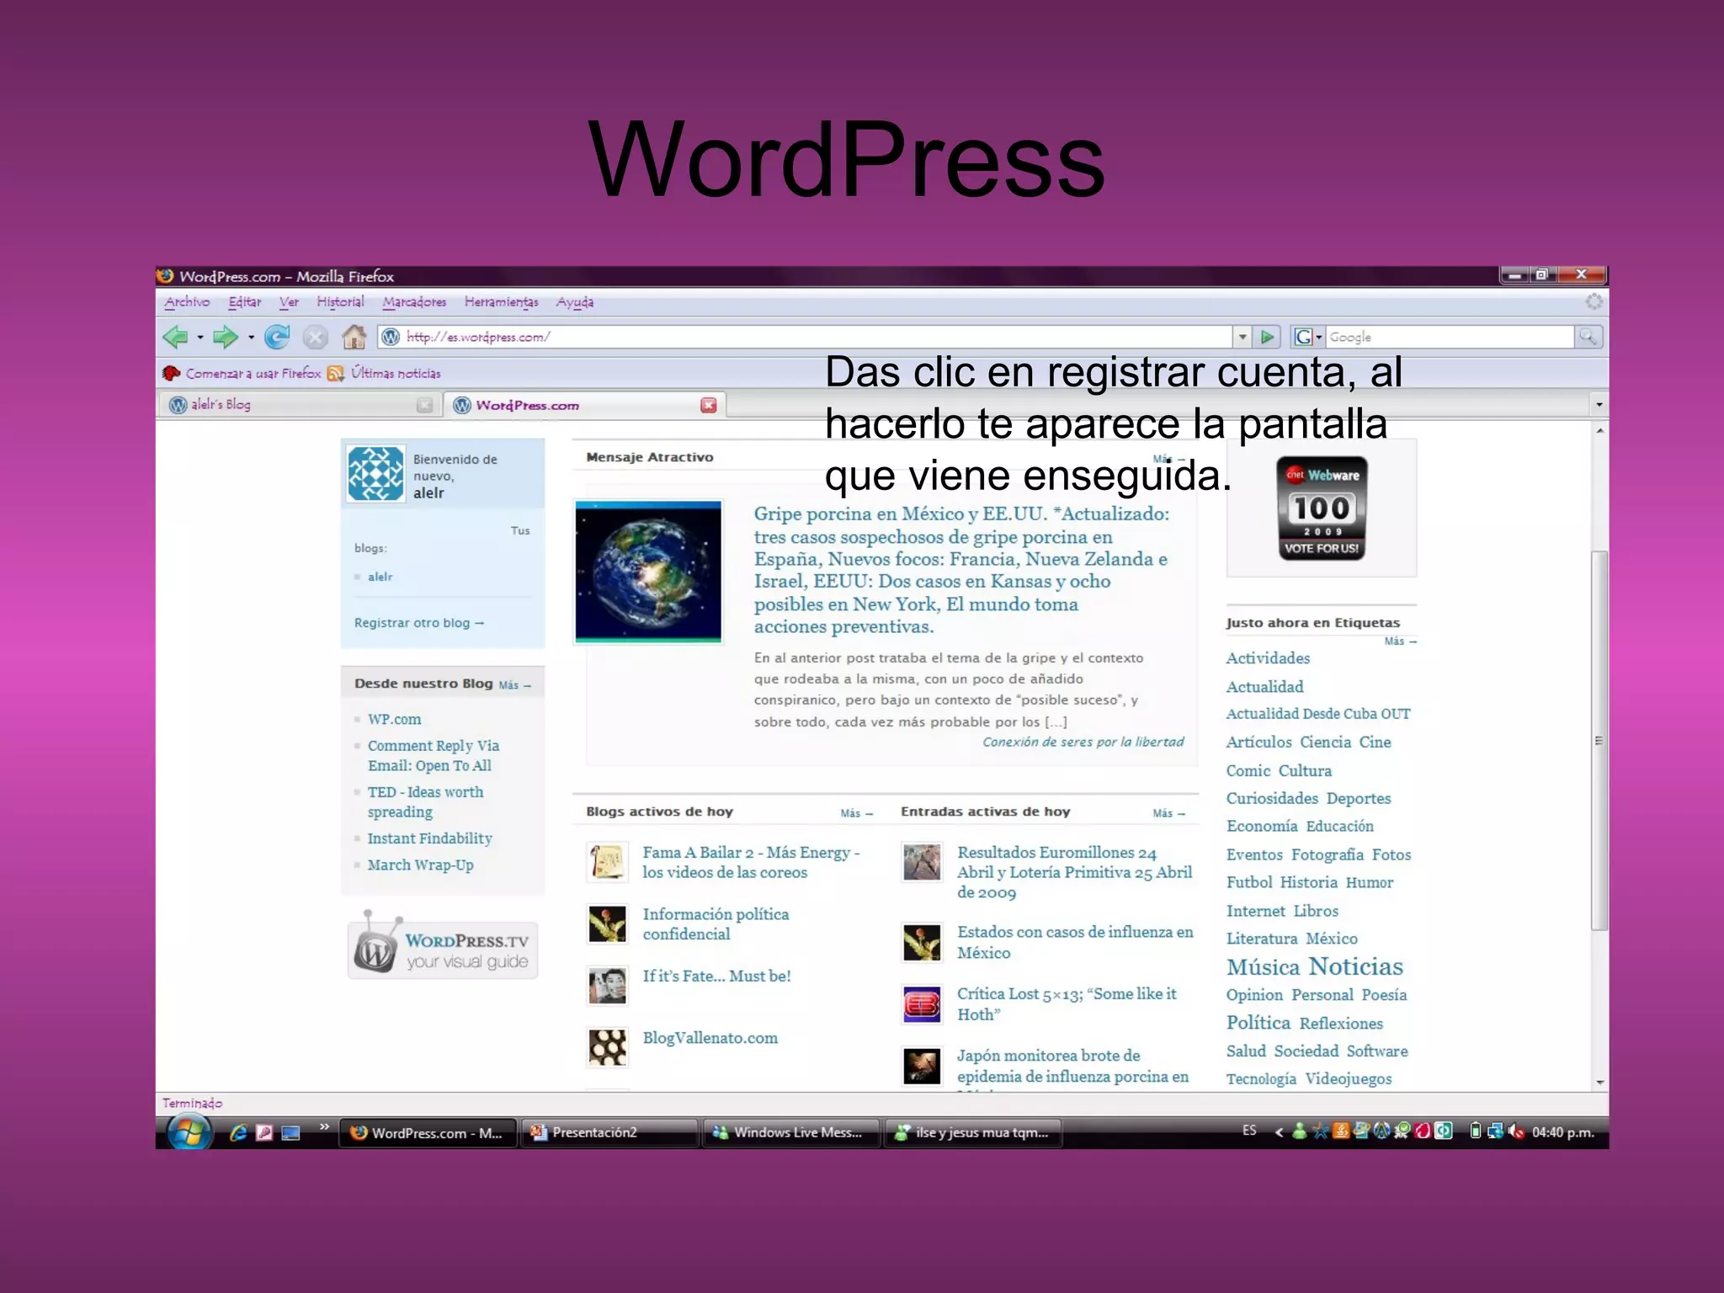Viewport: 1724px width, 1293px height.
Task: Close the WordPress.com tab
Action: [709, 405]
